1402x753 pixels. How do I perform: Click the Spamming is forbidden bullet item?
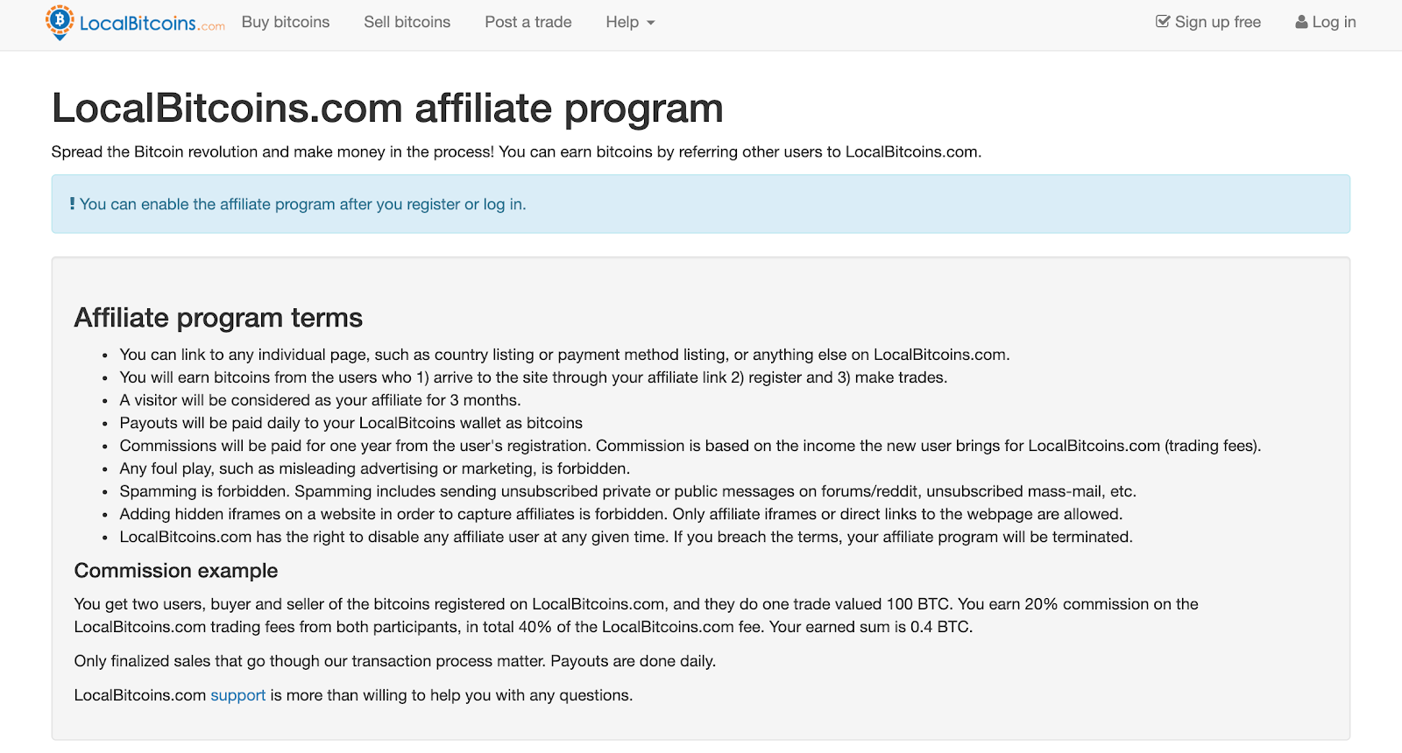(x=627, y=491)
